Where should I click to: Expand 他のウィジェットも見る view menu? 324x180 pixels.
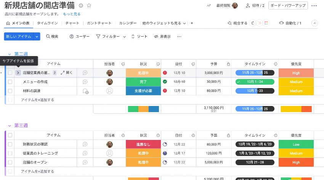pos(164,23)
